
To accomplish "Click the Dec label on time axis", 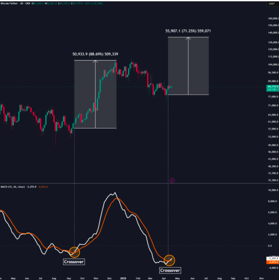I will 109,278.
